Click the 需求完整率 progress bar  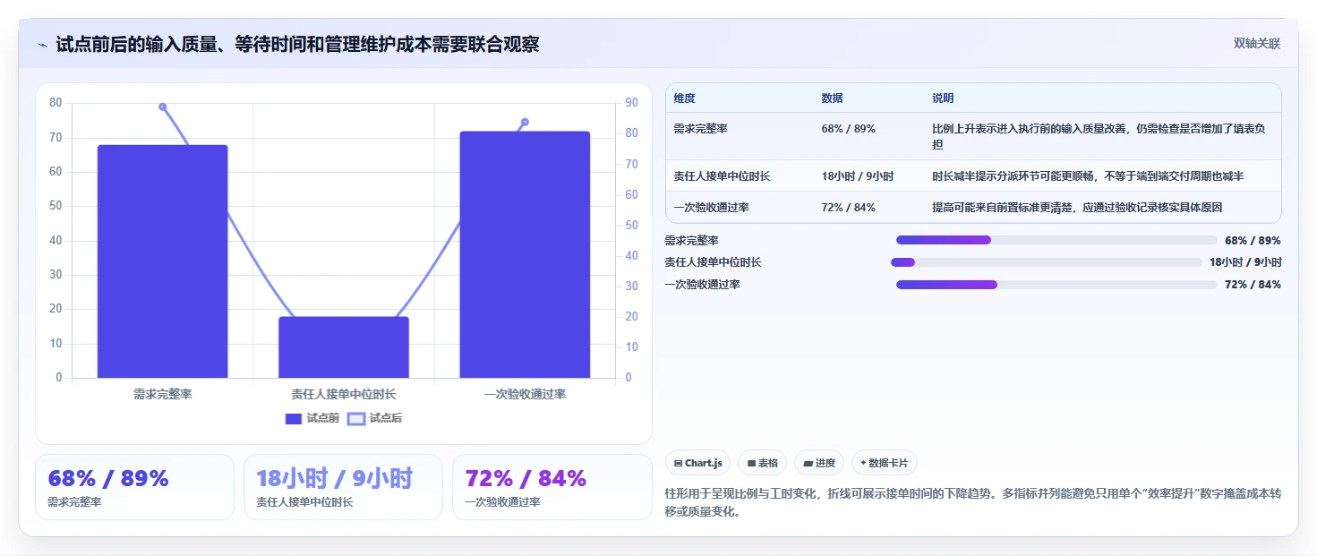click(1056, 240)
